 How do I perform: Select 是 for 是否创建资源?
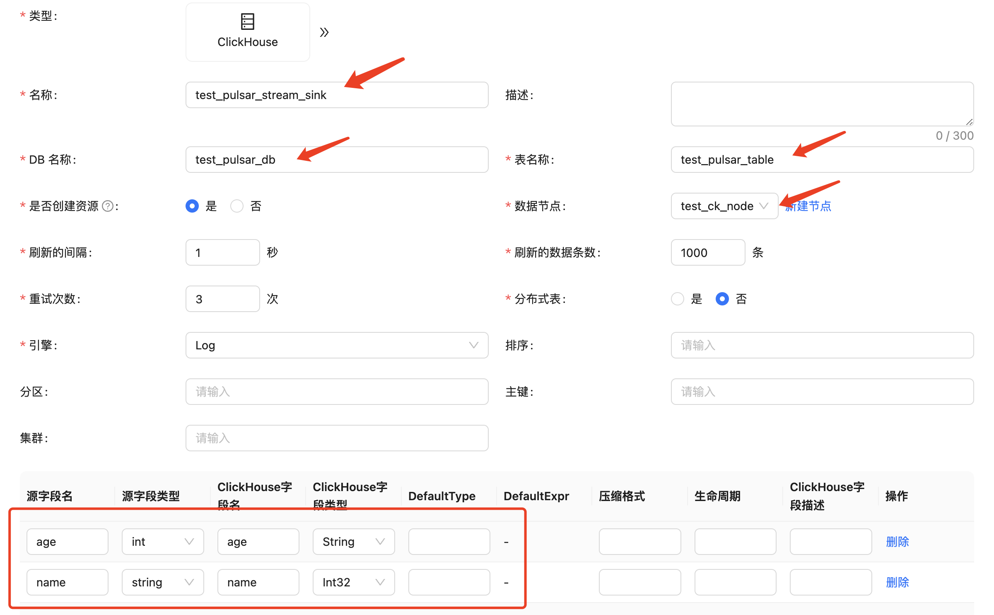(192, 206)
